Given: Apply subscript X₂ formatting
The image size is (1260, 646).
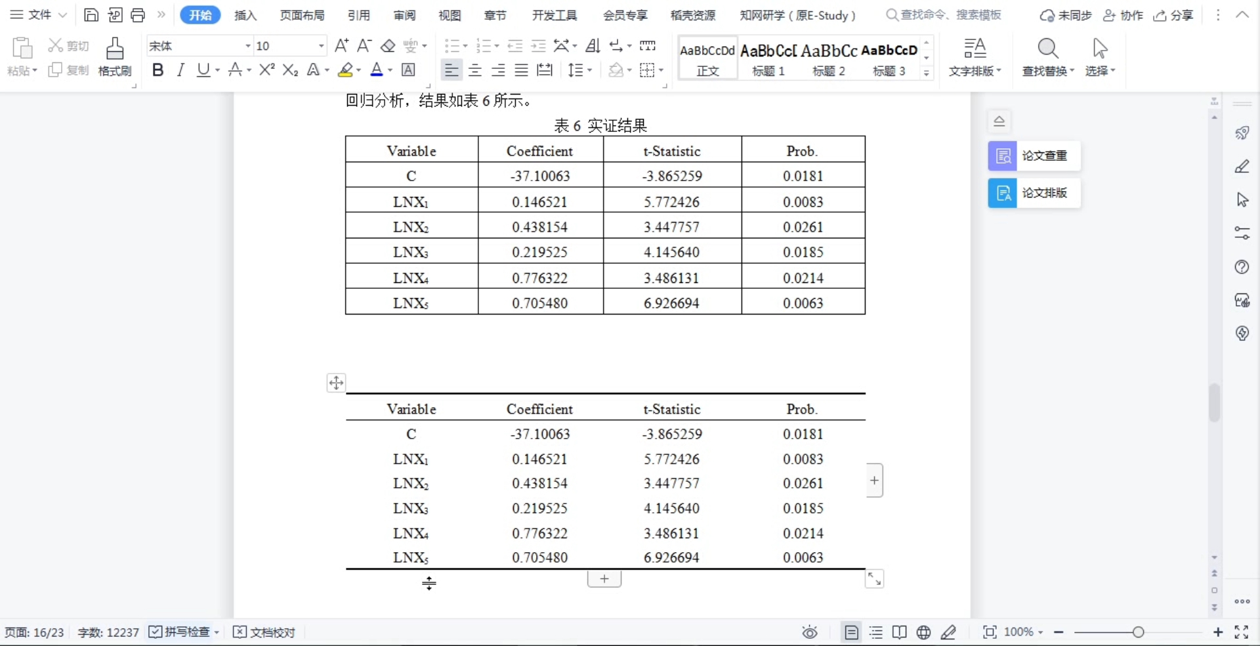Looking at the screenshot, I should 290,70.
